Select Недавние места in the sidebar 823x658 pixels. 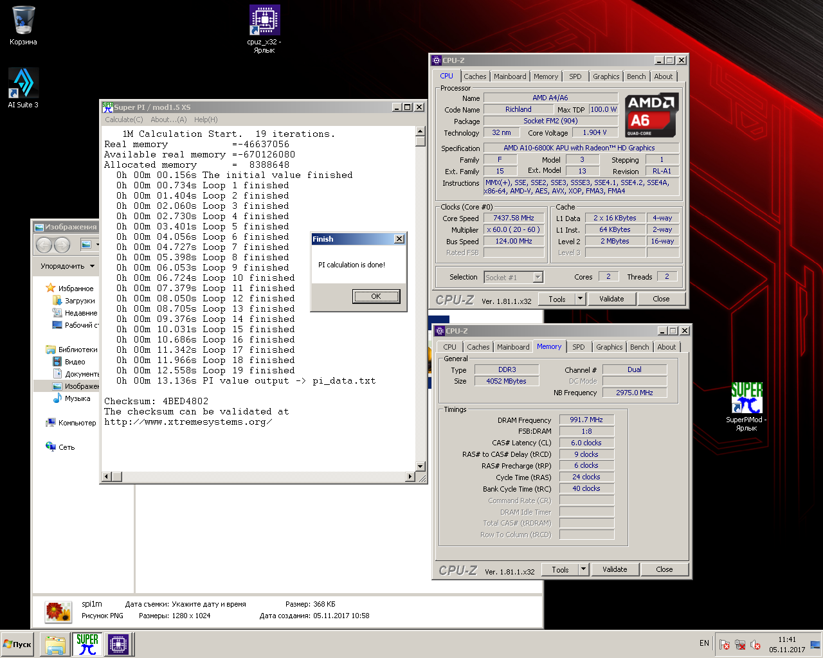[75, 313]
